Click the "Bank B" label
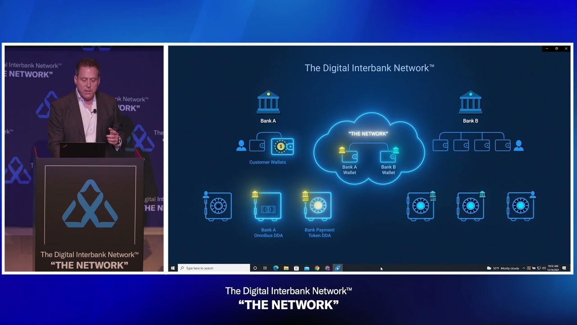This screenshot has height=325, width=577. (x=471, y=121)
